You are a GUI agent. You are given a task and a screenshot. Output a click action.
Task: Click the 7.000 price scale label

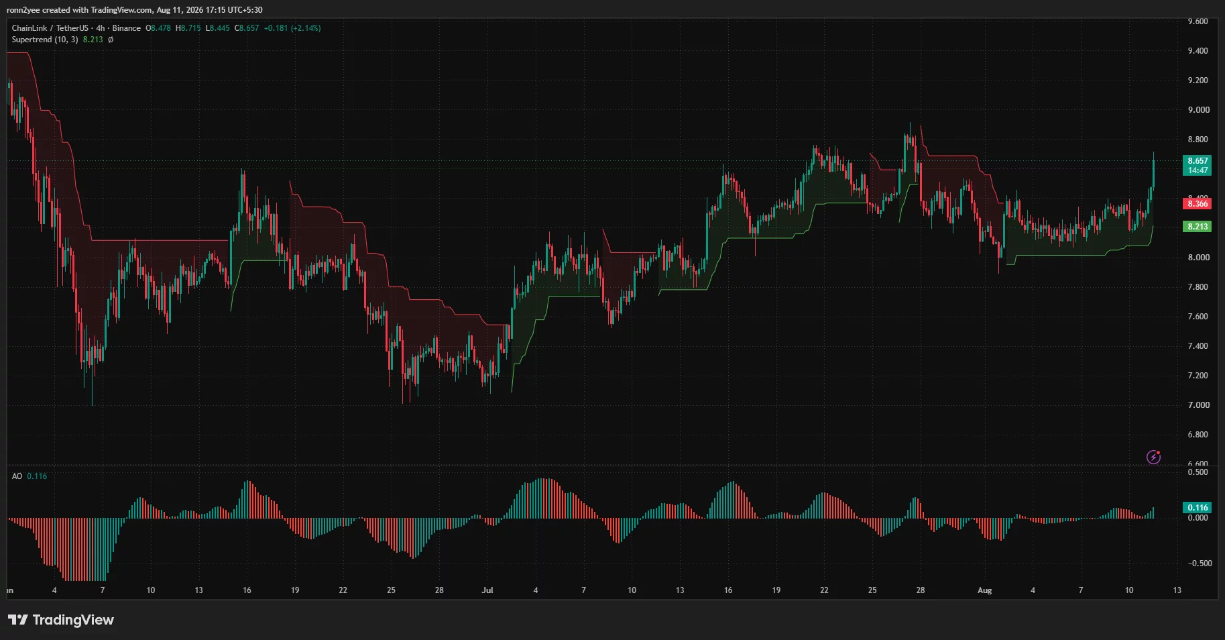click(1198, 405)
